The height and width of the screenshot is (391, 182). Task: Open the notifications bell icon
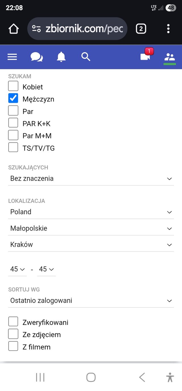[61, 57]
